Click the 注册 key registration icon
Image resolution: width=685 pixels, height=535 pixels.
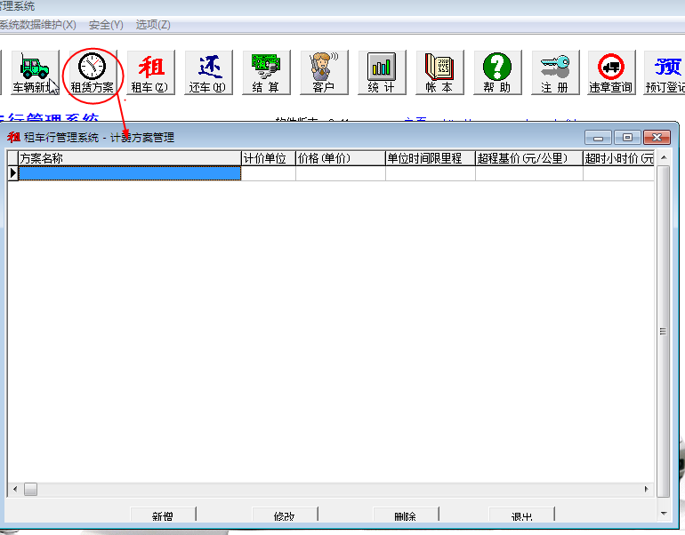pyautogui.click(x=555, y=72)
